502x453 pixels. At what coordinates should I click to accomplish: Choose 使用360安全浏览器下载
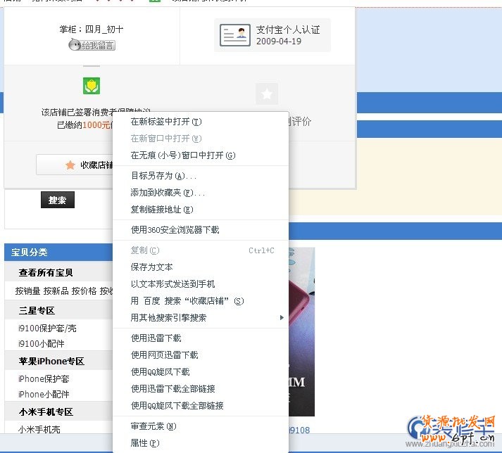pyautogui.click(x=201, y=230)
